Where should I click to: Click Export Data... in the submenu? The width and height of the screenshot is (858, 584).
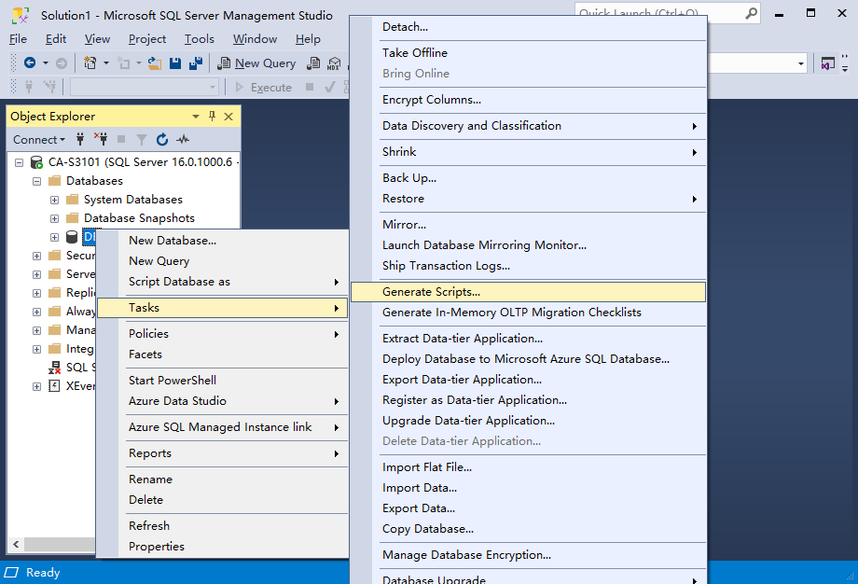pyautogui.click(x=419, y=508)
